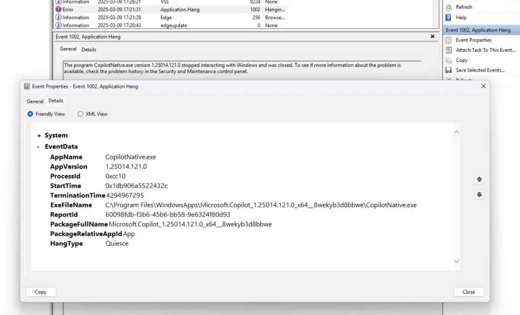Click the Refresh icon in Actions pane
The image size is (520, 315).
point(448,7)
